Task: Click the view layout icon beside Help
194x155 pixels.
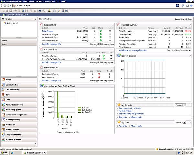Action: pyautogui.click(x=187, y=5)
